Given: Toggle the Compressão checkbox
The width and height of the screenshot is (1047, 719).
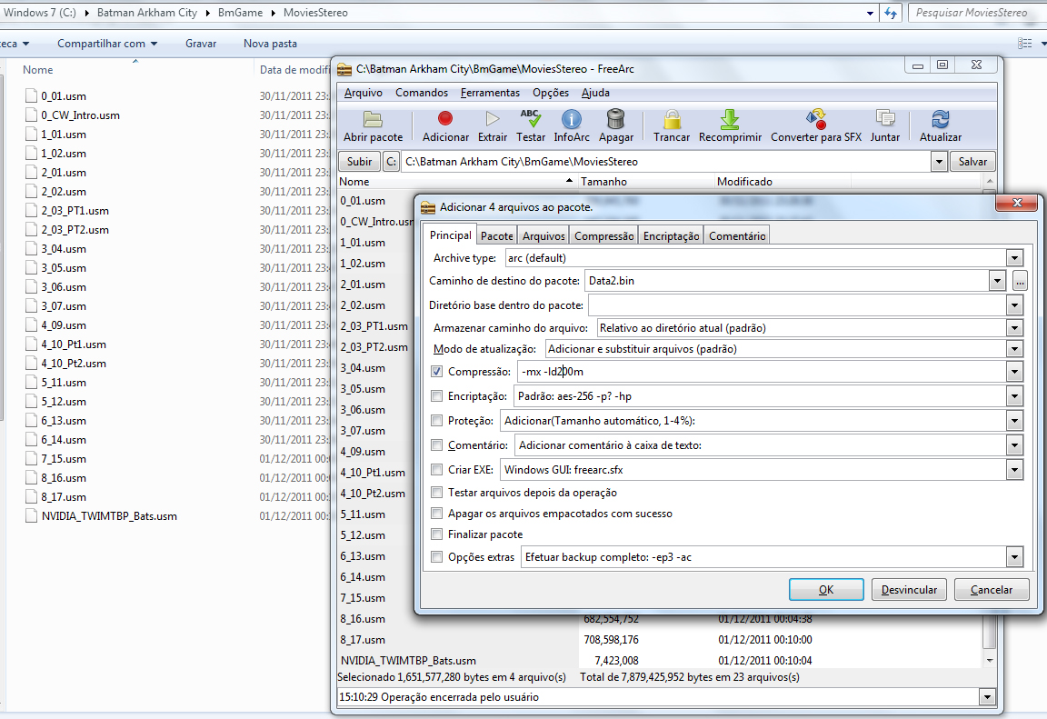Looking at the screenshot, I should pos(436,371).
